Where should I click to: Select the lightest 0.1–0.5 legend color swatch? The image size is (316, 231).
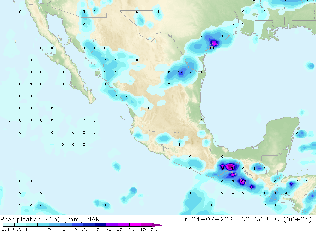(x=9, y=225)
